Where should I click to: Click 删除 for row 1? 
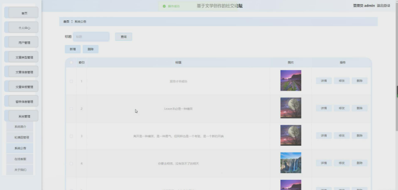359,81
